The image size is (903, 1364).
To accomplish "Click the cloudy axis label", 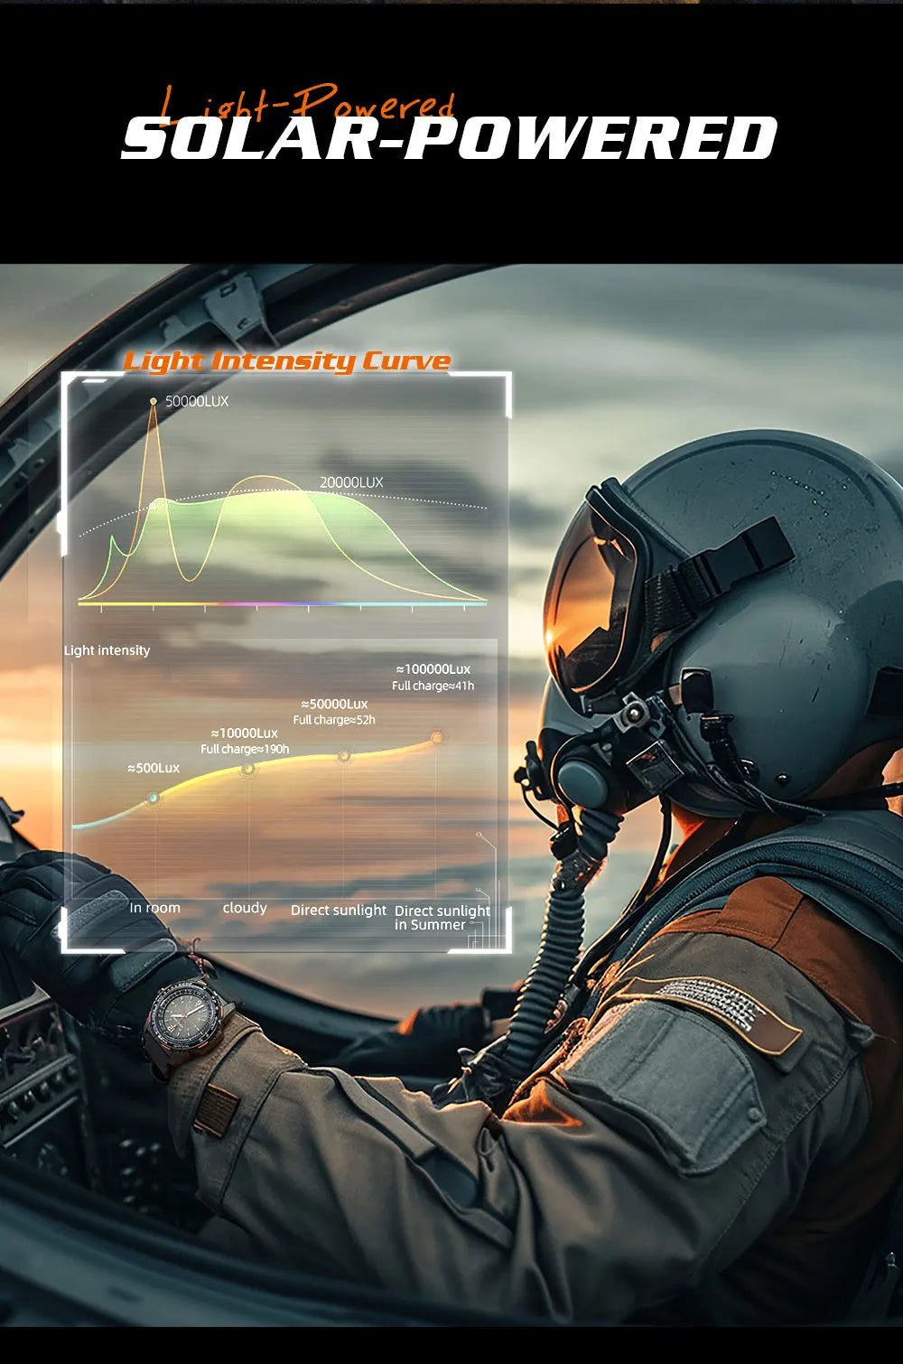I will click(x=245, y=908).
